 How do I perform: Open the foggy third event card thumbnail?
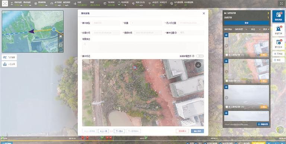(247, 97)
